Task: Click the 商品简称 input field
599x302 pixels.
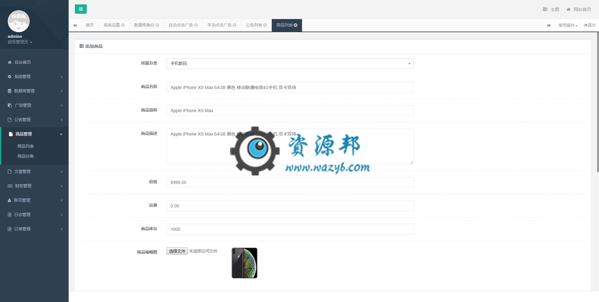Action: [290, 111]
